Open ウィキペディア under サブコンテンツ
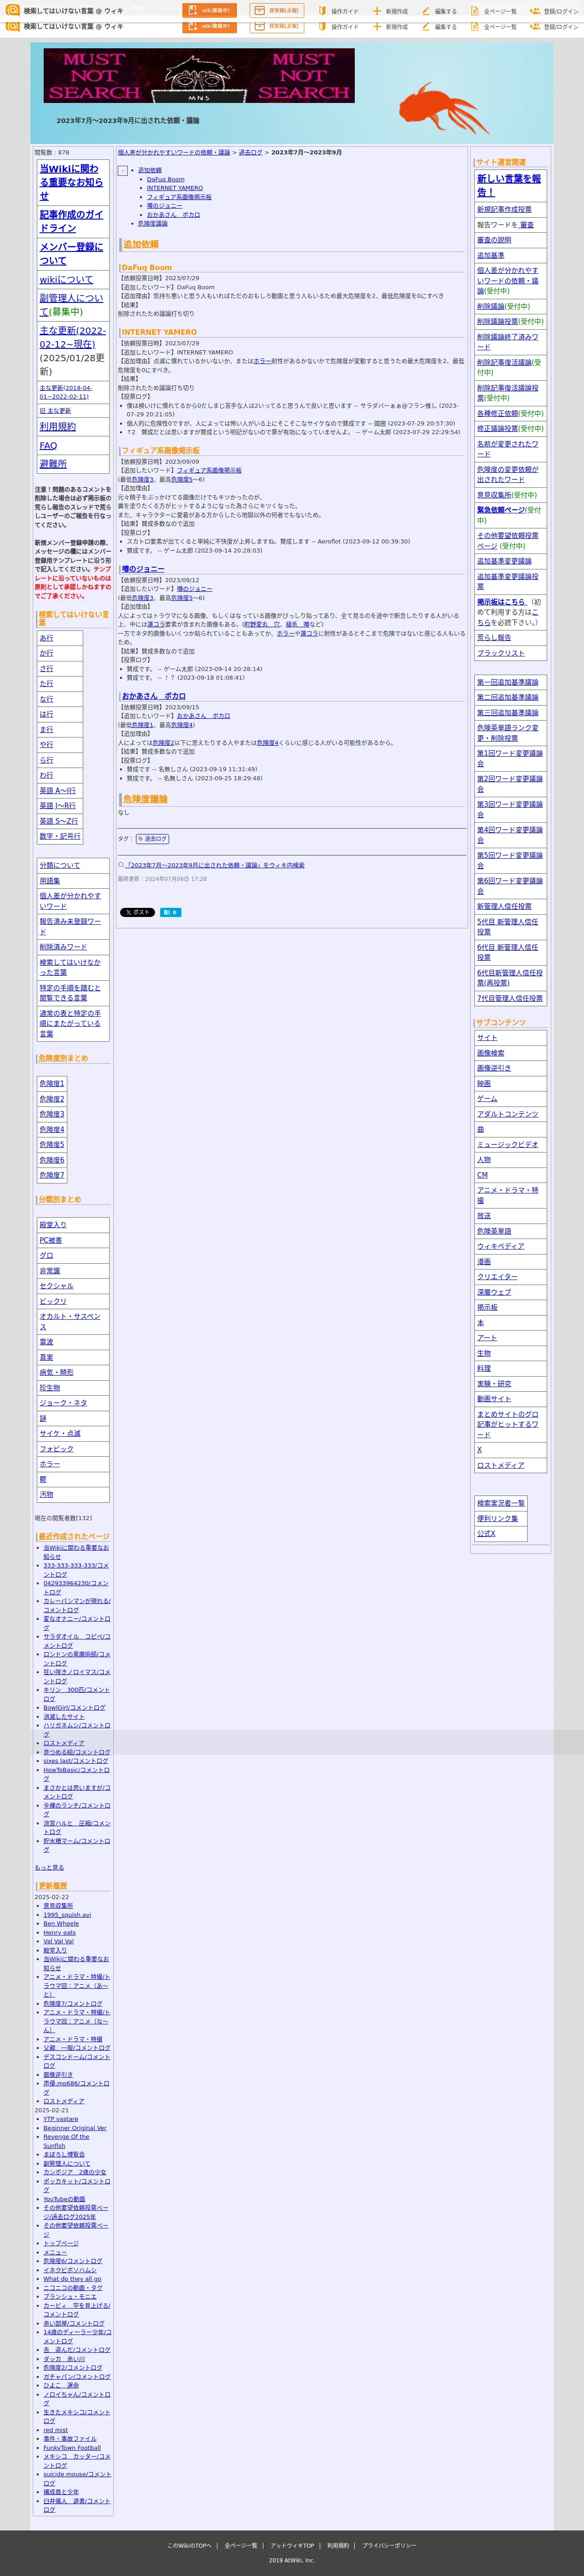Image resolution: width=584 pixels, height=2576 pixels. tap(500, 1246)
